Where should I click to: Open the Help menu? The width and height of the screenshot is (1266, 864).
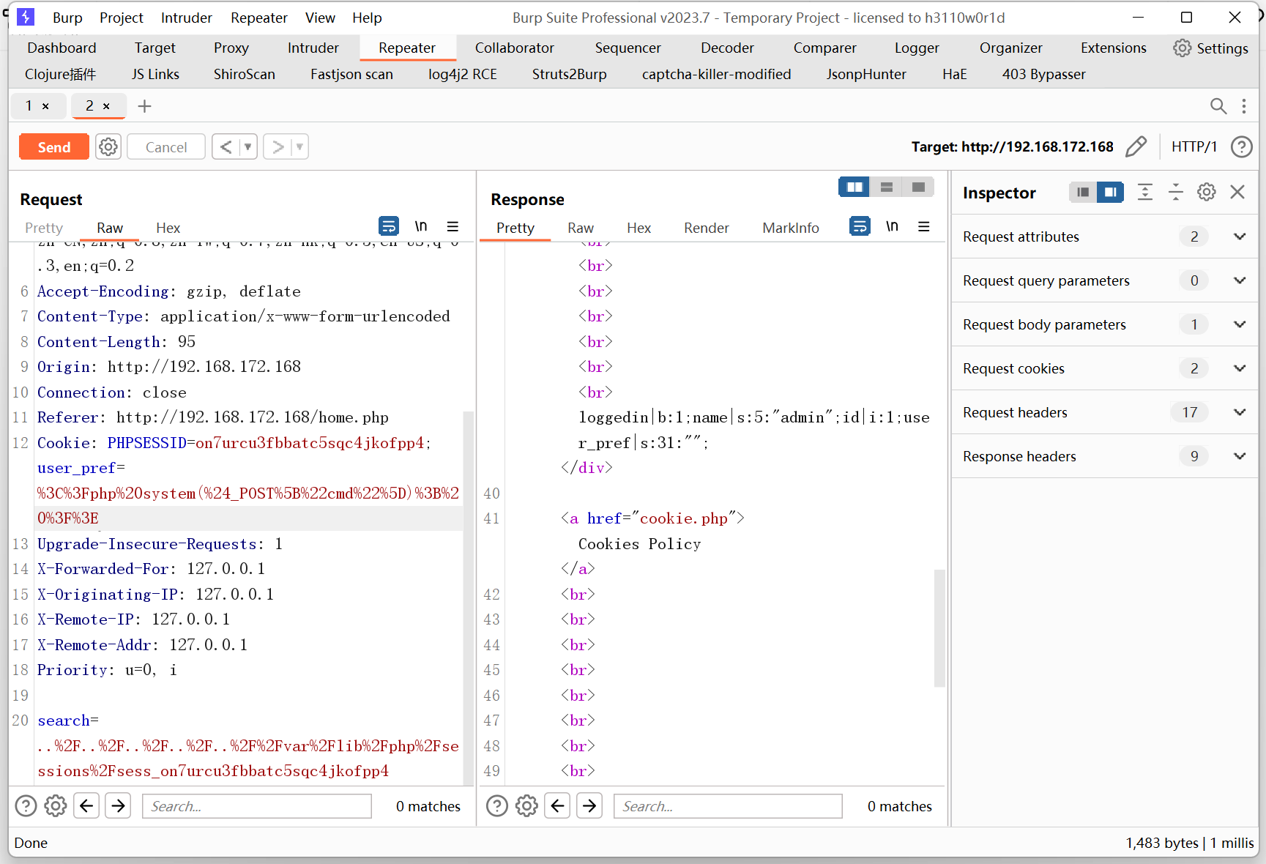click(x=367, y=18)
